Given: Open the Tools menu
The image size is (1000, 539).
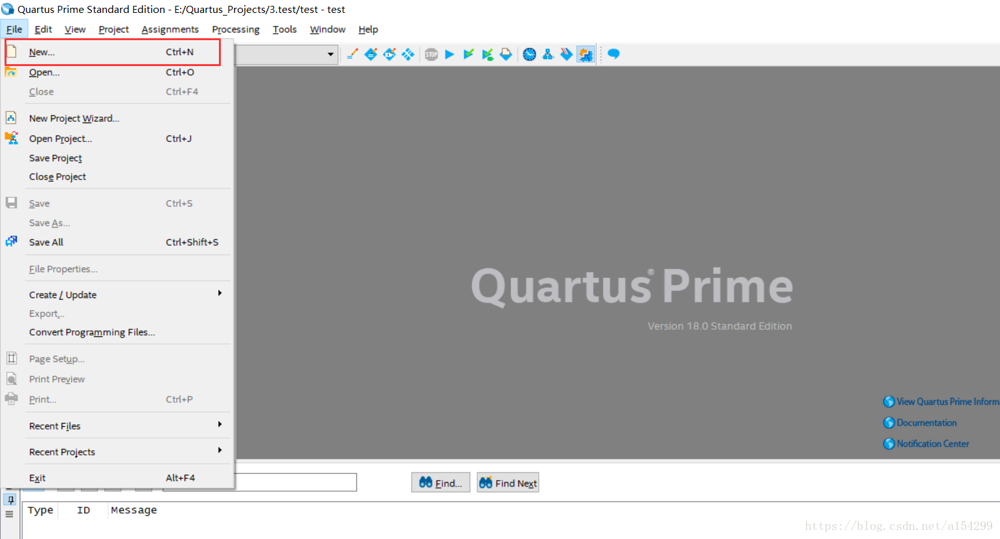Looking at the screenshot, I should coord(284,29).
